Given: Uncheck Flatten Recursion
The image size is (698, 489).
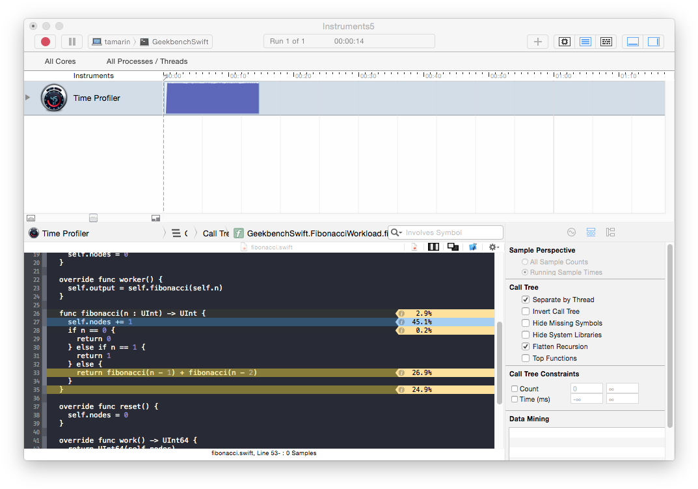Looking at the screenshot, I should pos(526,346).
